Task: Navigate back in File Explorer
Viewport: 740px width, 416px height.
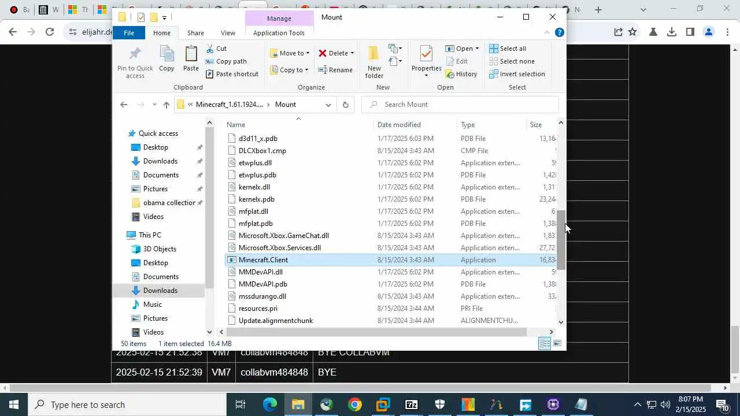Action: click(x=123, y=105)
